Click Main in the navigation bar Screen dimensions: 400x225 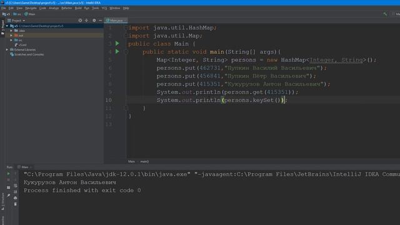pos(30,14)
